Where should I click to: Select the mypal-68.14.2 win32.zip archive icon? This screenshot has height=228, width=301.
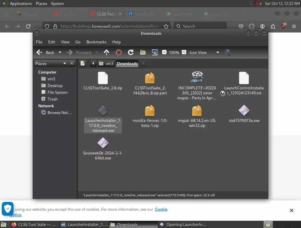197,111
